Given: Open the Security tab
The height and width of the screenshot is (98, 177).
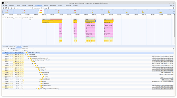Looking at the screenshot, I should 60,6.
